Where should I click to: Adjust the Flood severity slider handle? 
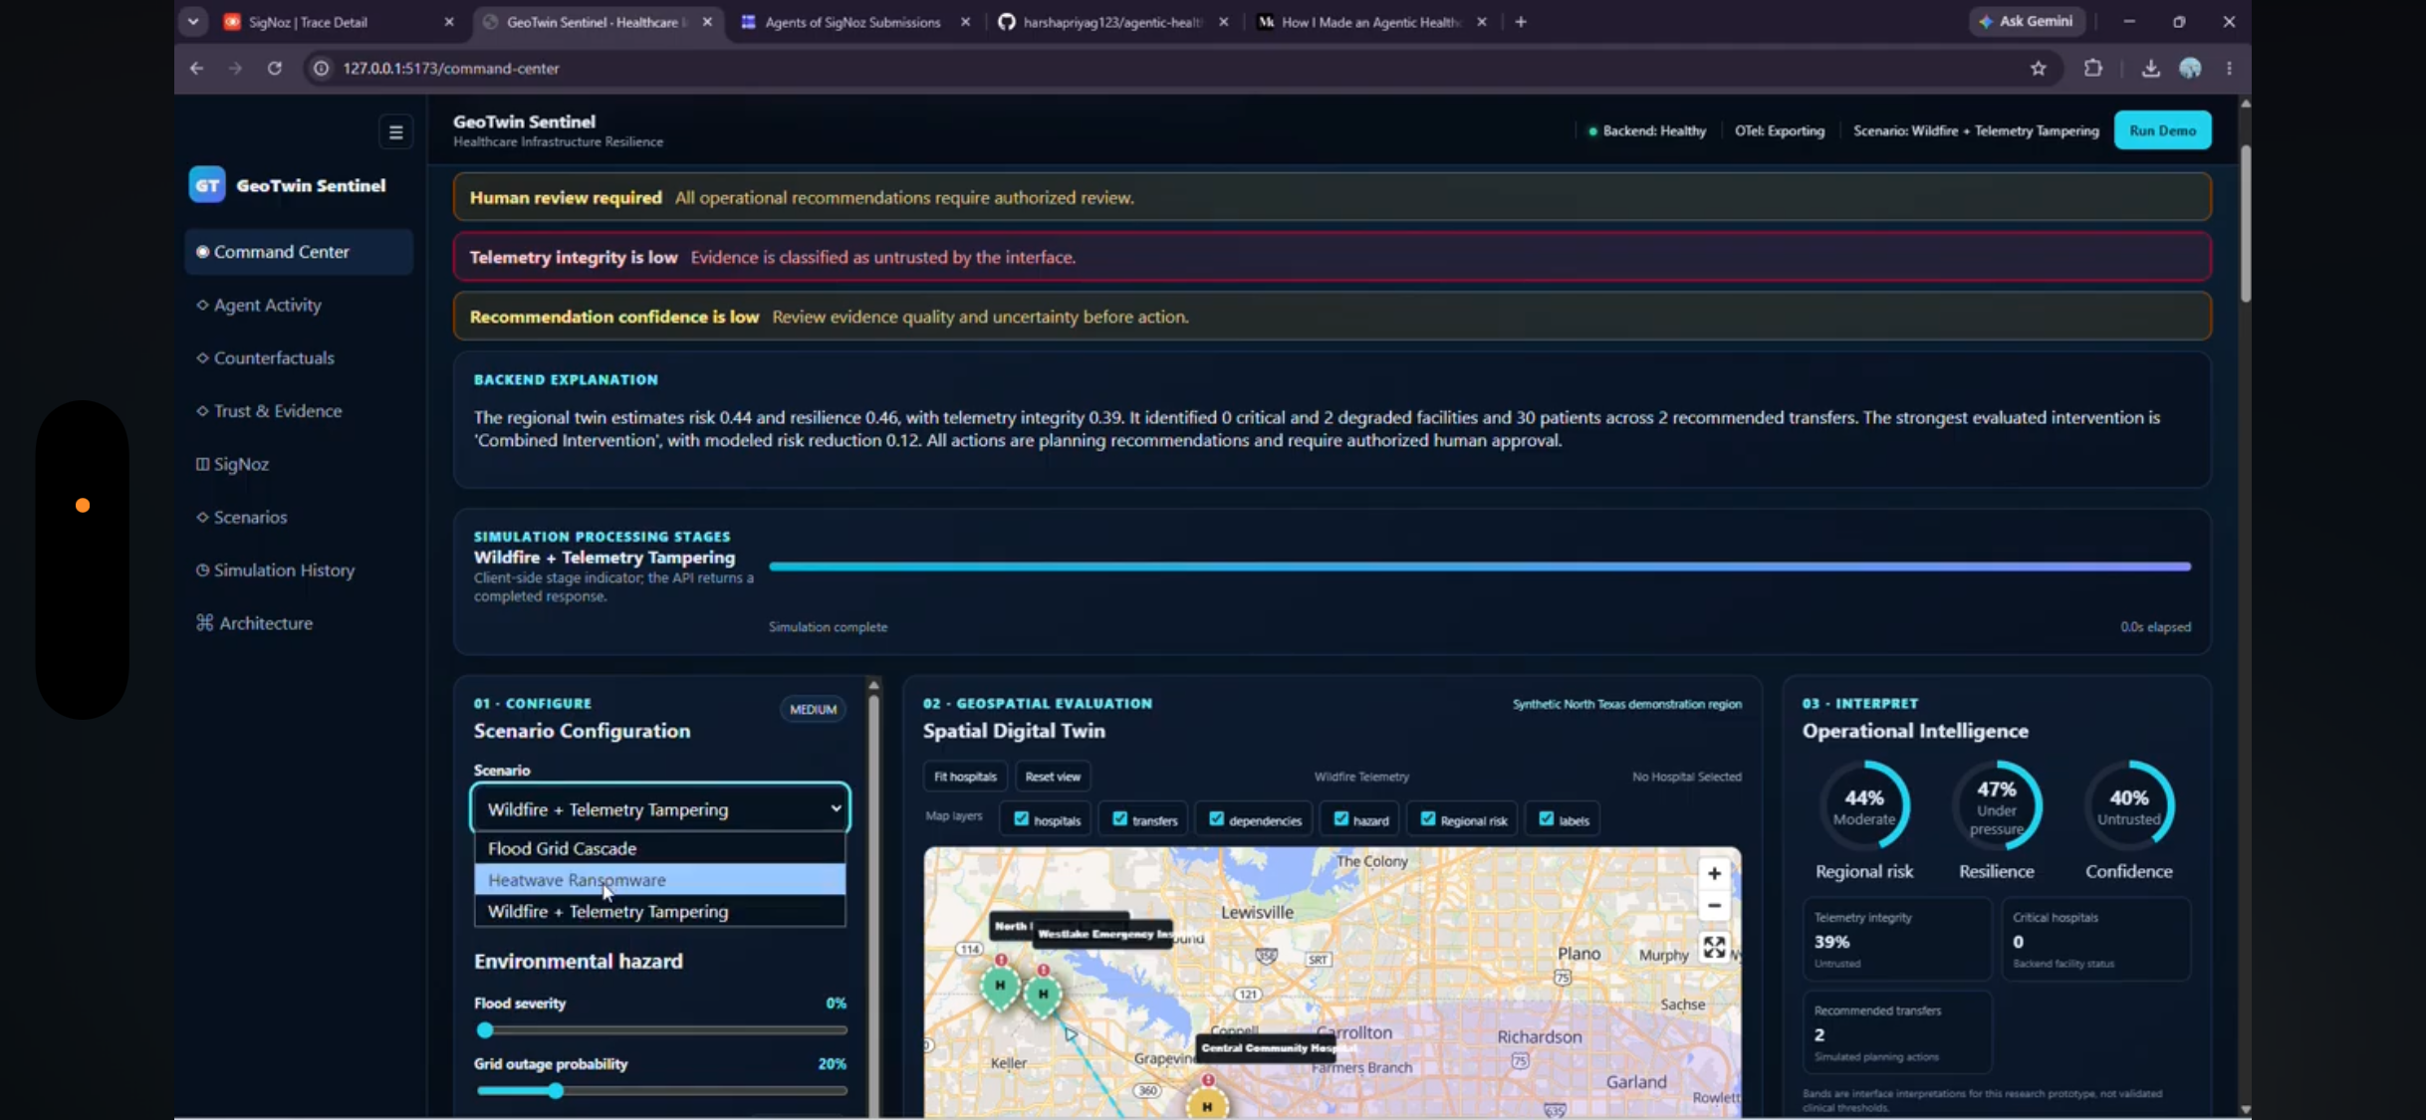point(485,1030)
